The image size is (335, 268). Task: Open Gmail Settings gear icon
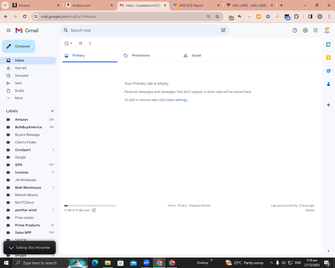[305, 30]
